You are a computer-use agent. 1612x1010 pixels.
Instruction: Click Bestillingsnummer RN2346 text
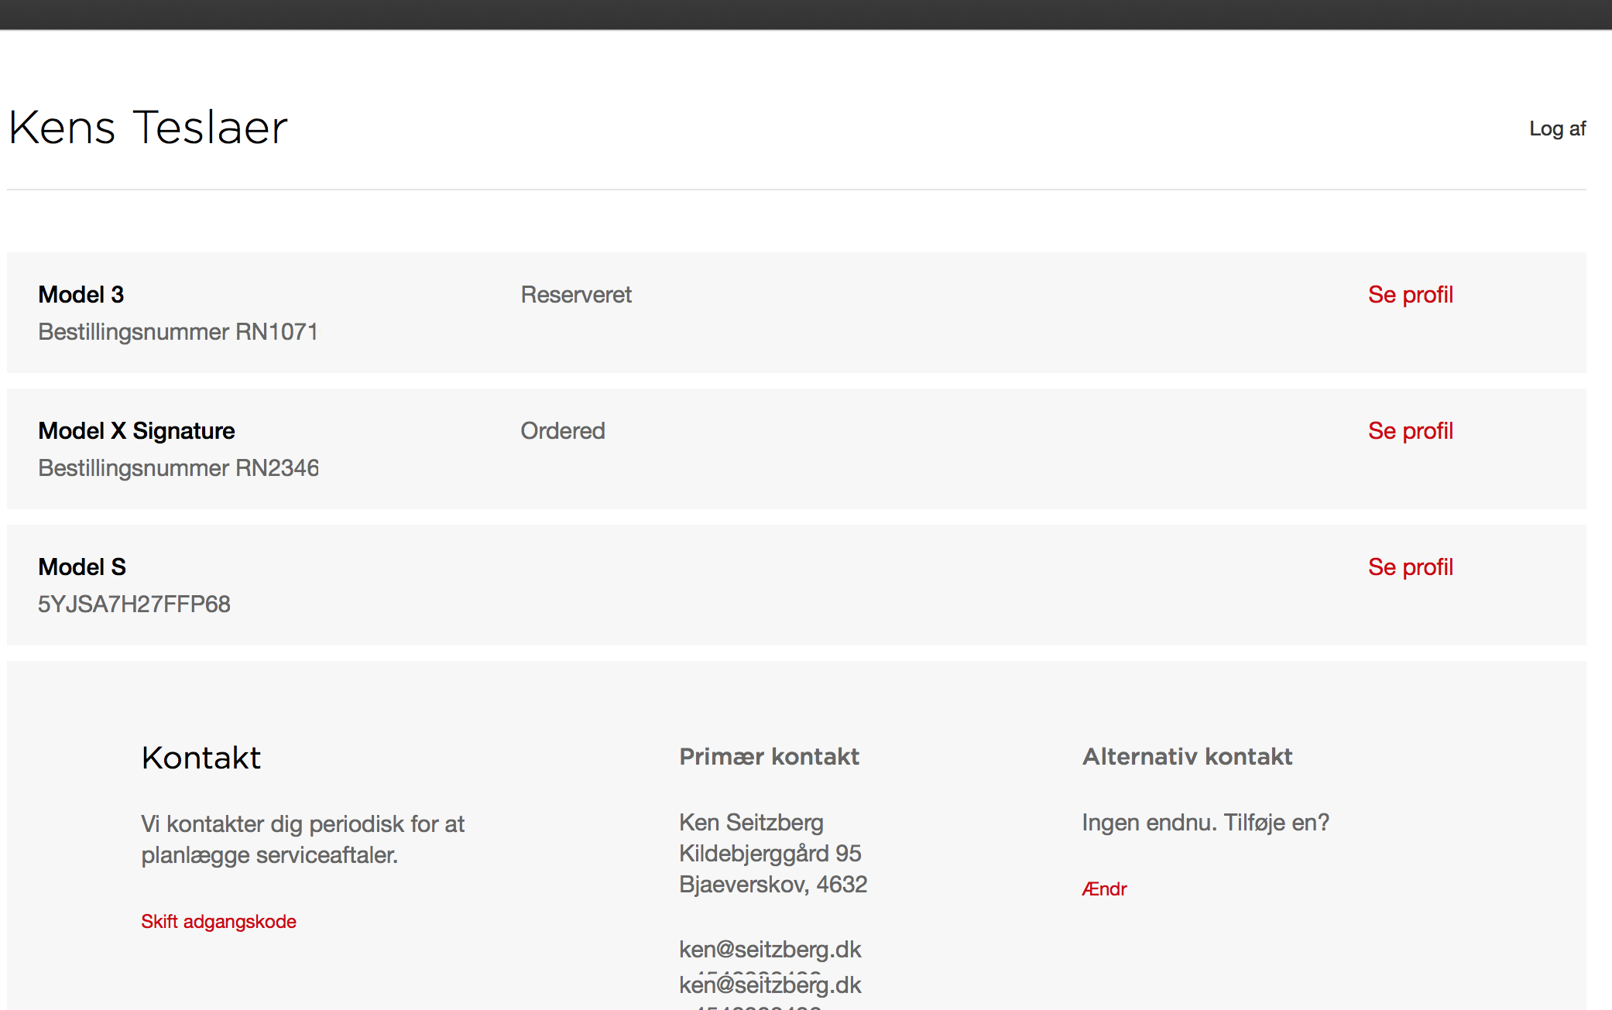(178, 468)
